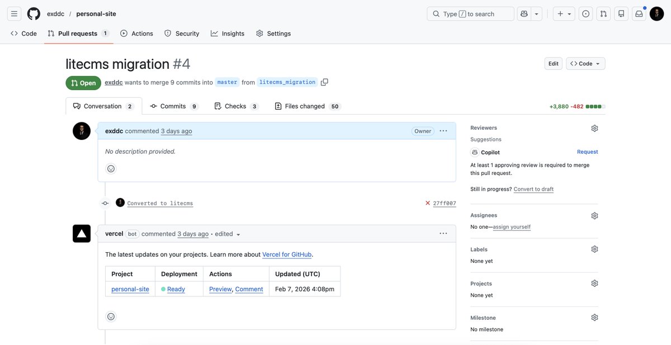Click the vercel bot avatar
The image size is (671, 345).
[82, 234]
